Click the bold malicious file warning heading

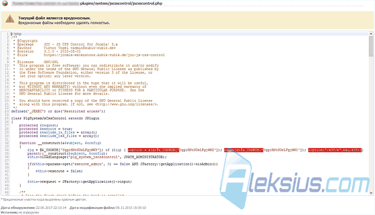pos(55,18)
